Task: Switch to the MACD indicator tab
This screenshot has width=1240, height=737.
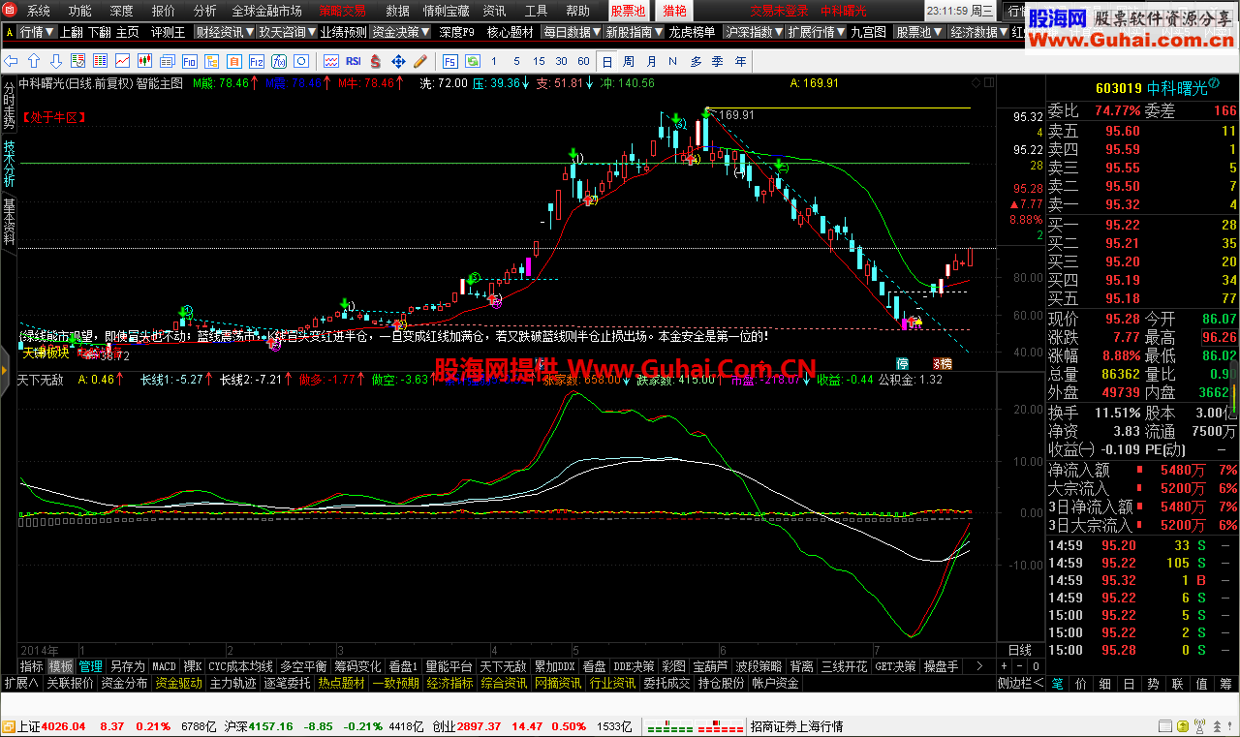Action: tap(164, 666)
